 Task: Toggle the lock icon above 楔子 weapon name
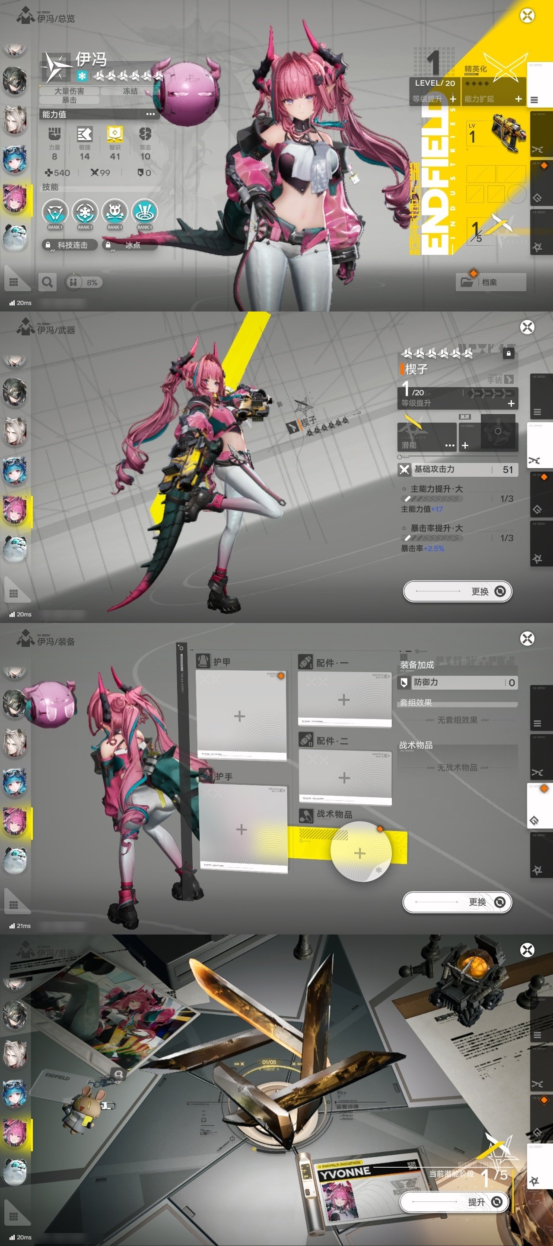pos(508,353)
